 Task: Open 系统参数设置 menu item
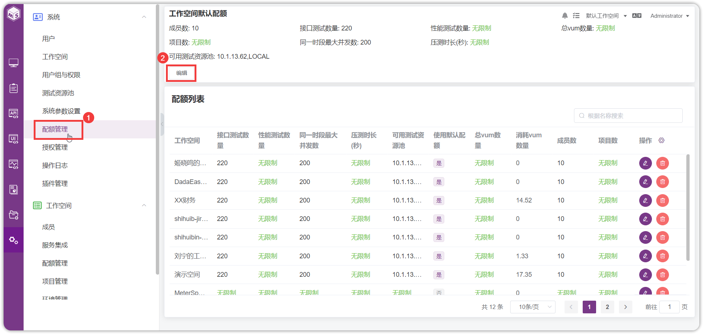coord(61,111)
